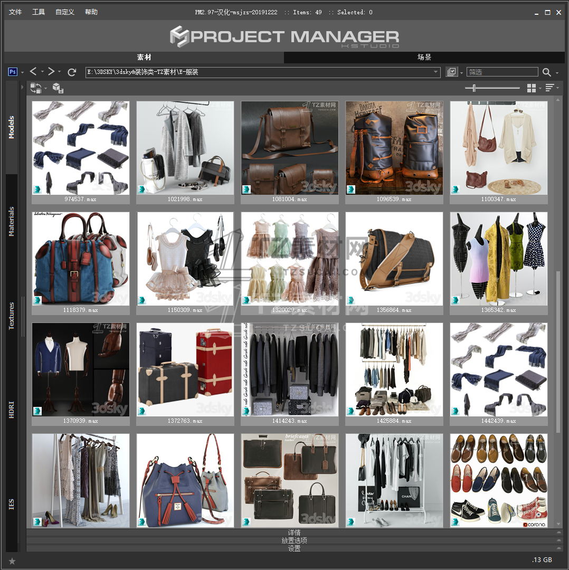Open the 工具 menu
Viewport: 569px width, 570px height.
[39, 12]
